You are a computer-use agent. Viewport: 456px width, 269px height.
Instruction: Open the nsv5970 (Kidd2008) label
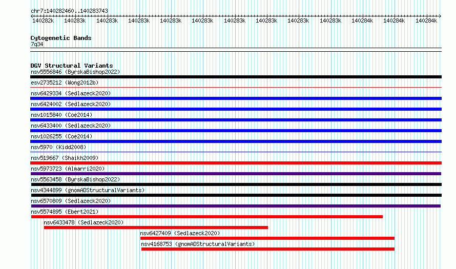click(x=58, y=147)
